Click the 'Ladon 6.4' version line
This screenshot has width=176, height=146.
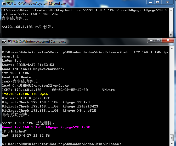pos(11,61)
